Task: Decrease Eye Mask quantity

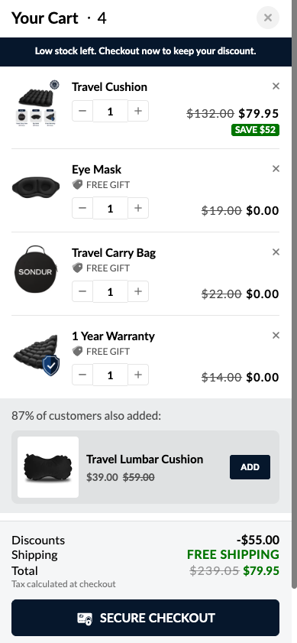Action: (82, 208)
